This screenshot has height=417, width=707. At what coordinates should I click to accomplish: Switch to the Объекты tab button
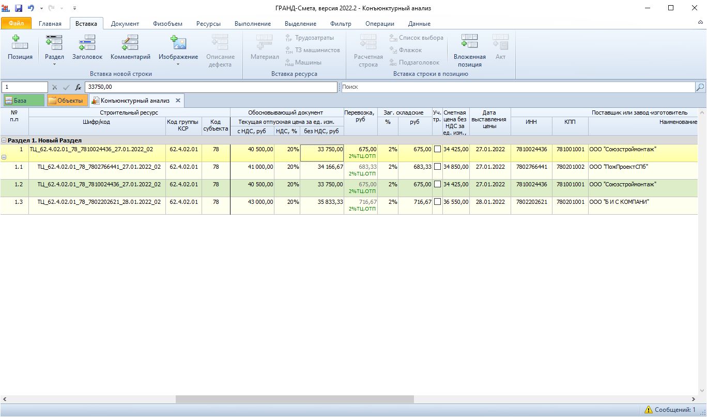pyautogui.click(x=65, y=101)
